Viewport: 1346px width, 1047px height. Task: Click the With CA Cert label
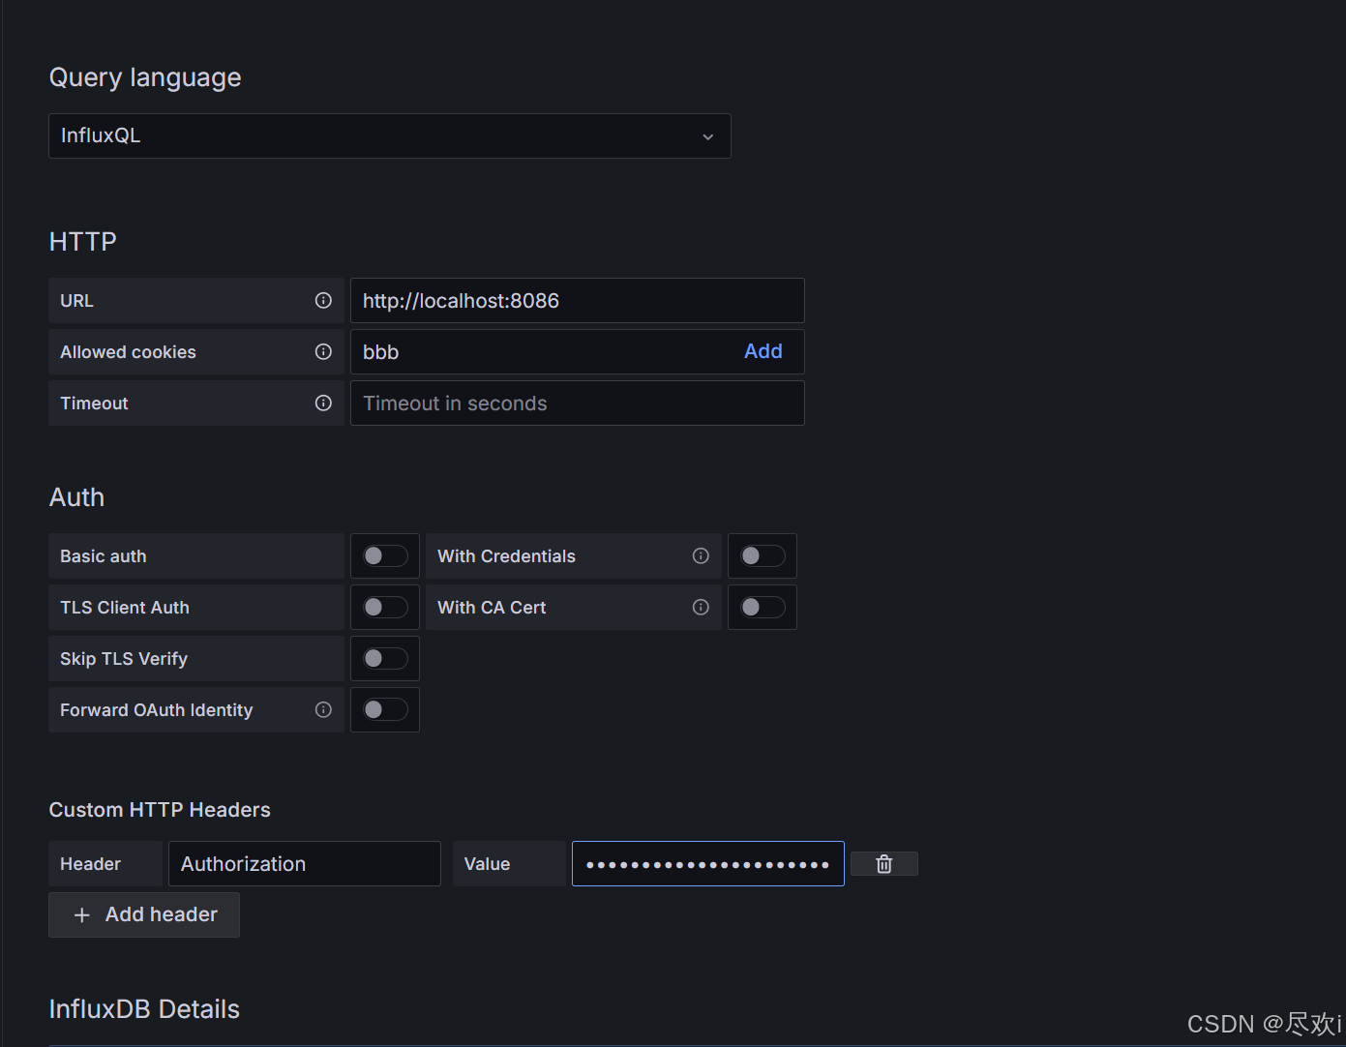coord(492,608)
